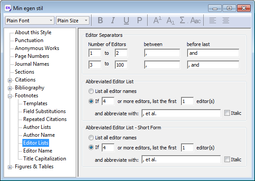Apply Superscript formatting icon
255x181 pixels.
coord(157,20)
